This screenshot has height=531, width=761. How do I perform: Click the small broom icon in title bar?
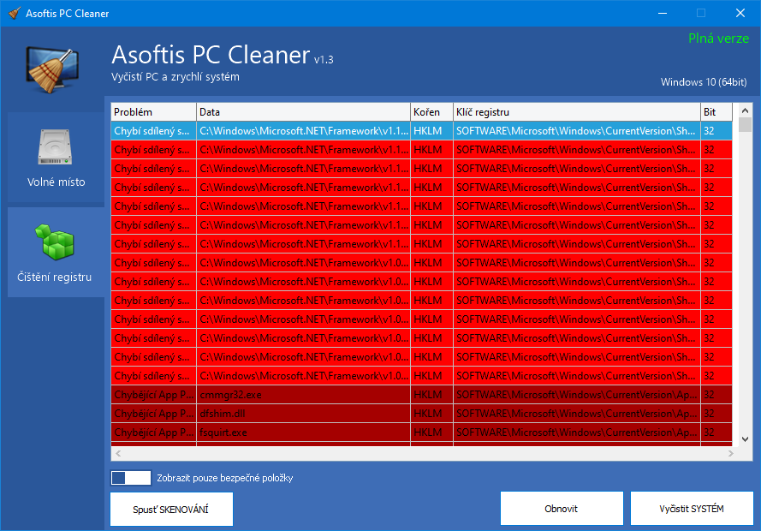tap(15, 13)
